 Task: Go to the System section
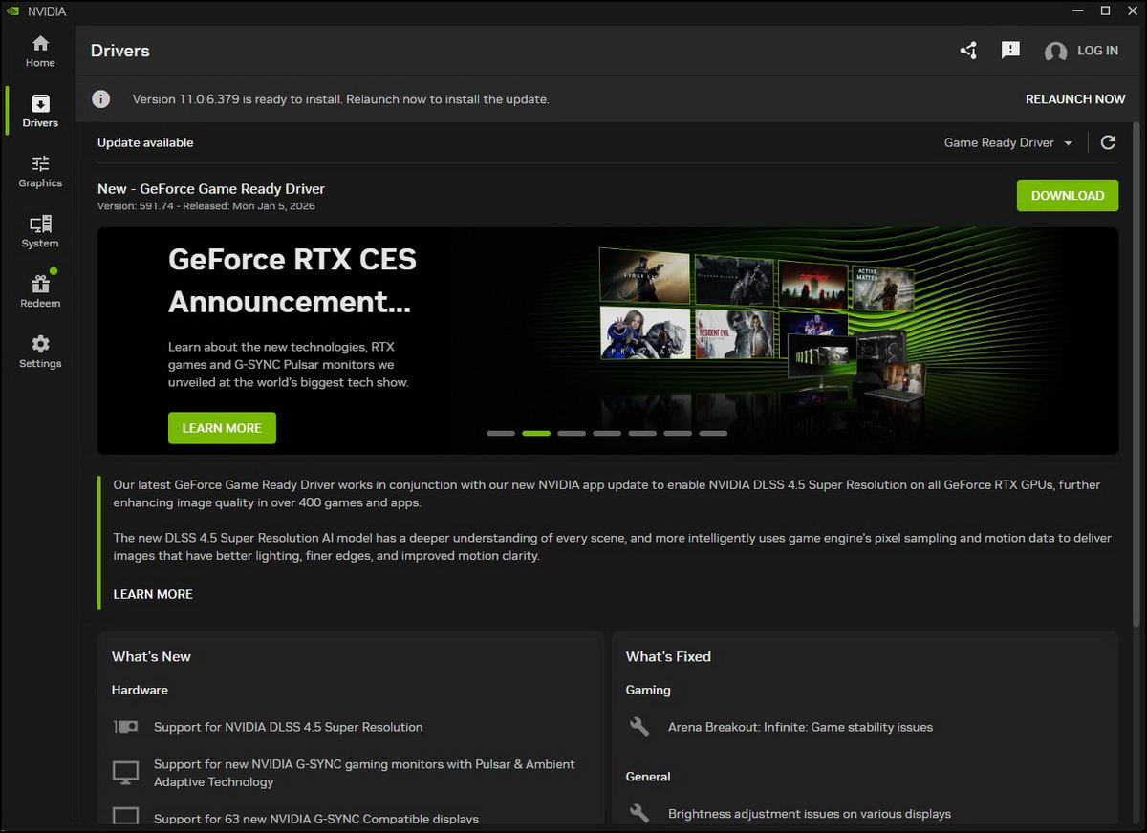click(40, 232)
